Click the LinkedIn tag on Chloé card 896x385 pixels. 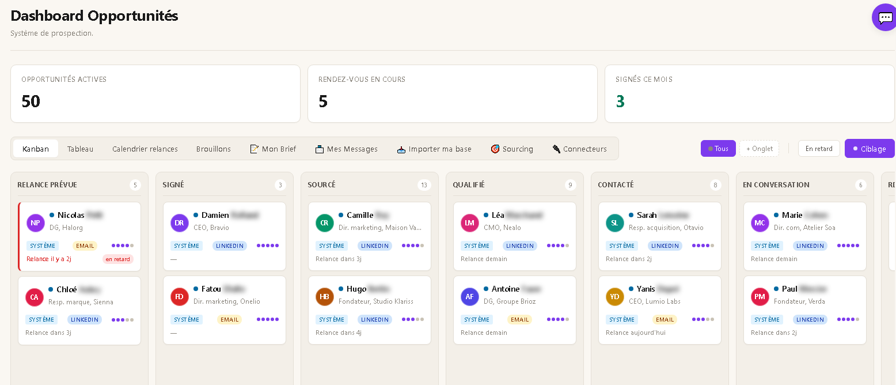coord(85,320)
